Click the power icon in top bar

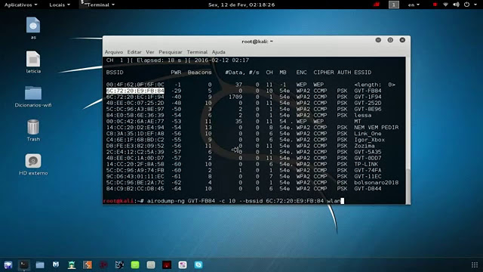[466, 5]
